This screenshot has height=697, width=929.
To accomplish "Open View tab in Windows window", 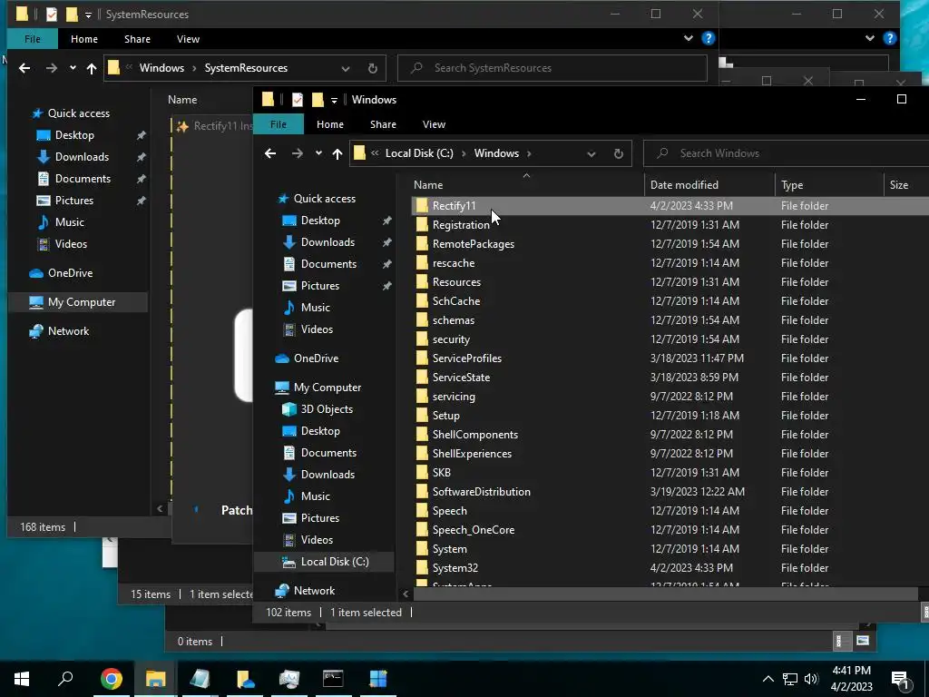I will click(x=434, y=124).
